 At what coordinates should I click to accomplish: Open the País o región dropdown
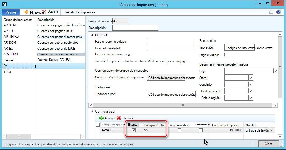(x=251, y=98)
